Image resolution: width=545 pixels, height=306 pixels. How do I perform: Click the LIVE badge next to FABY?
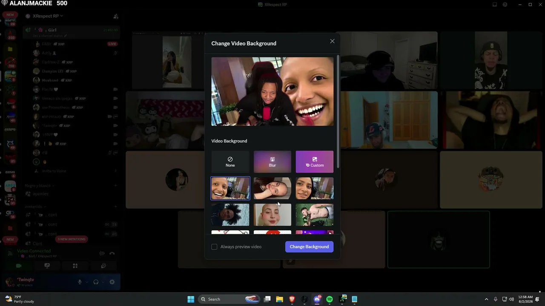112,44
